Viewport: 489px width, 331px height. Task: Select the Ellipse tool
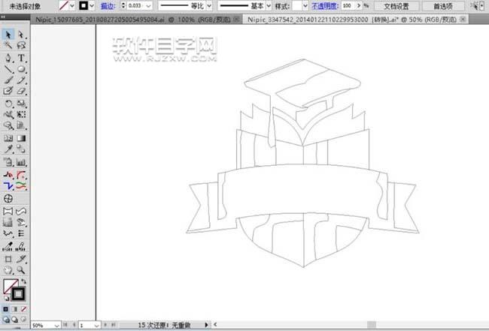tap(21, 69)
